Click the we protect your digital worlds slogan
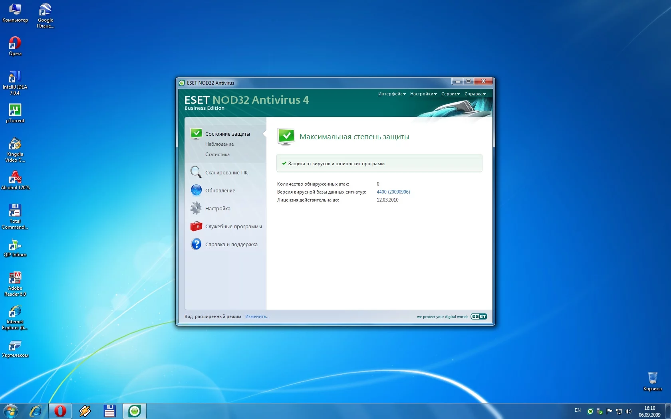Screen dimensions: 671x419 point(443,317)
